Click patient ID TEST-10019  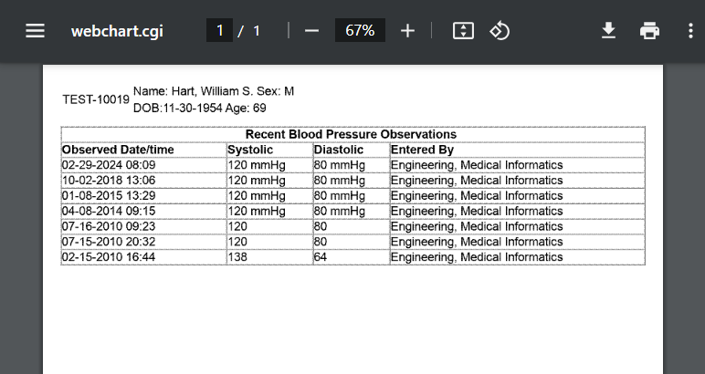coord(96,99)
